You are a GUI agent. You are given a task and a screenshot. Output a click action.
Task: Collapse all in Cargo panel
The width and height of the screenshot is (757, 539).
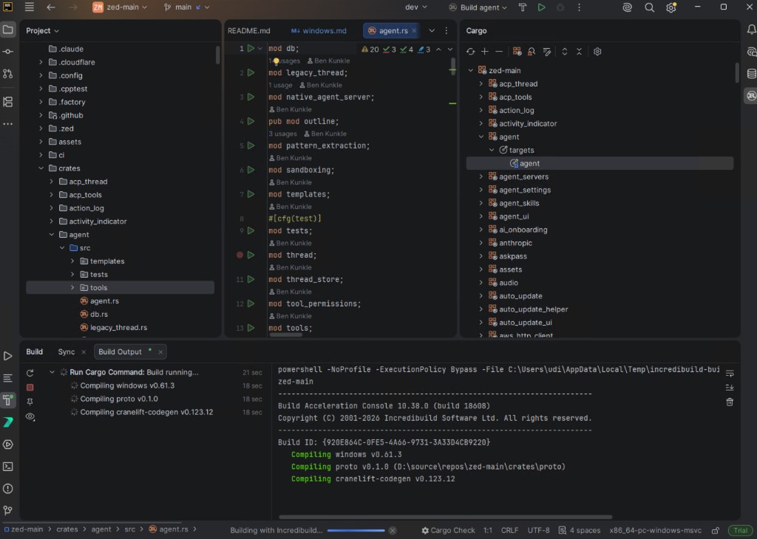click(x=579, y=52)
